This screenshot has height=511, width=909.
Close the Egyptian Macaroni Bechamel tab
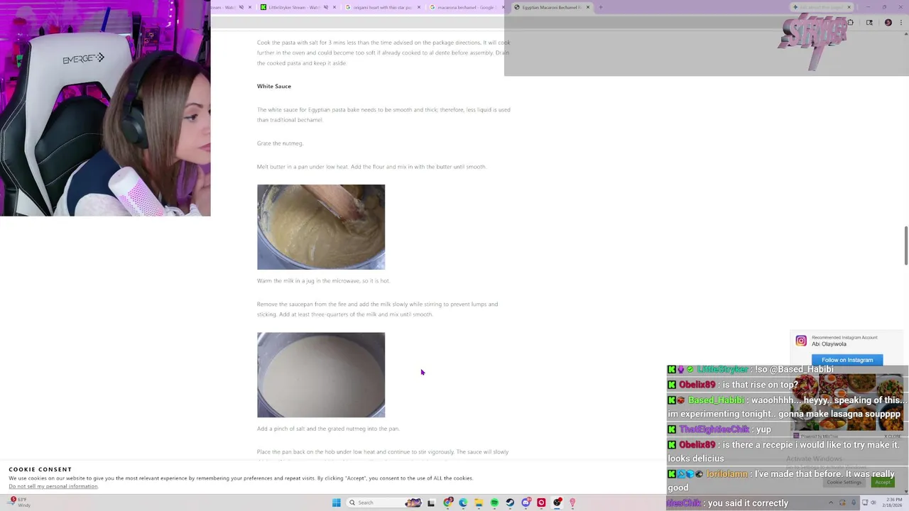pyautogui.click(x=588, y=7)
